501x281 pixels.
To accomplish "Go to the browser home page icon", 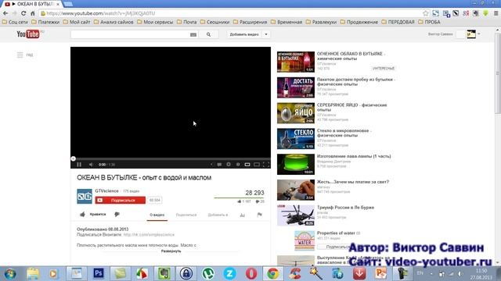I will tap(33, 13).
